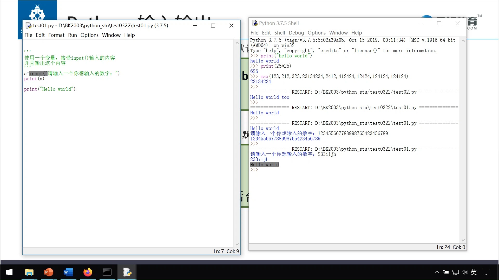Open notification center icon

tap(486, 272)
